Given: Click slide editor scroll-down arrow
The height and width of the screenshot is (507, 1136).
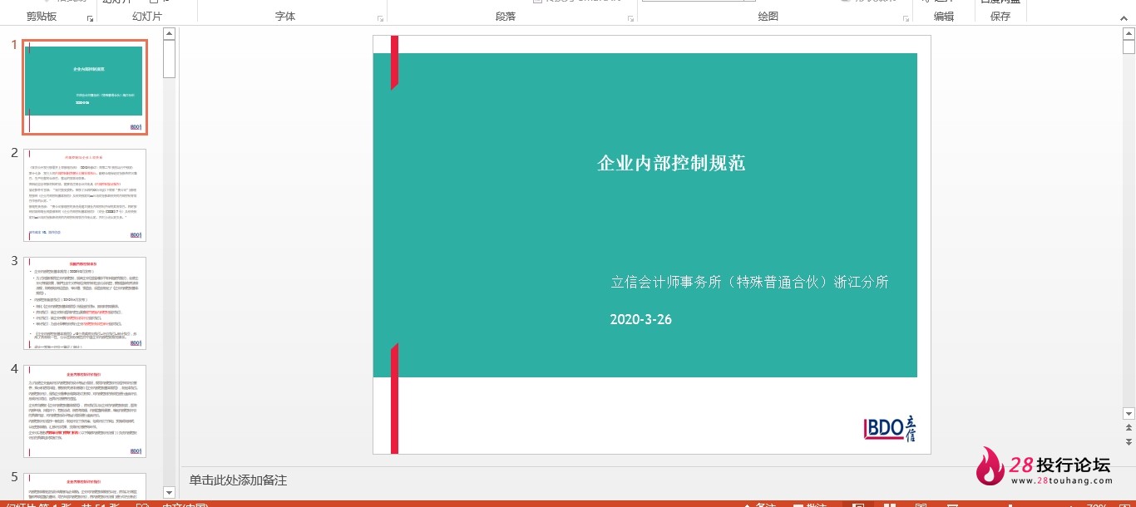Looking at the screenshot, I should point(1129,413).
